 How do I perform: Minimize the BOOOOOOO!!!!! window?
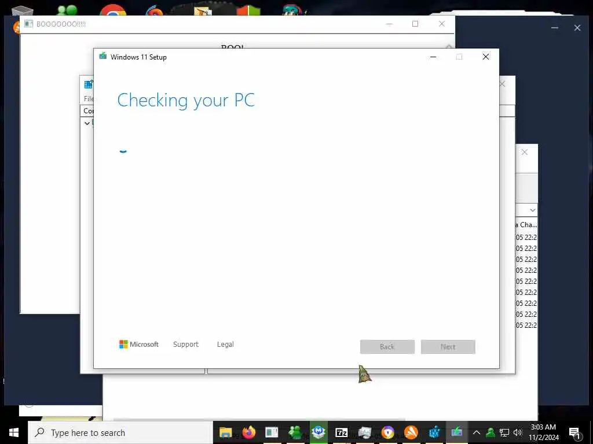(389, 24)
